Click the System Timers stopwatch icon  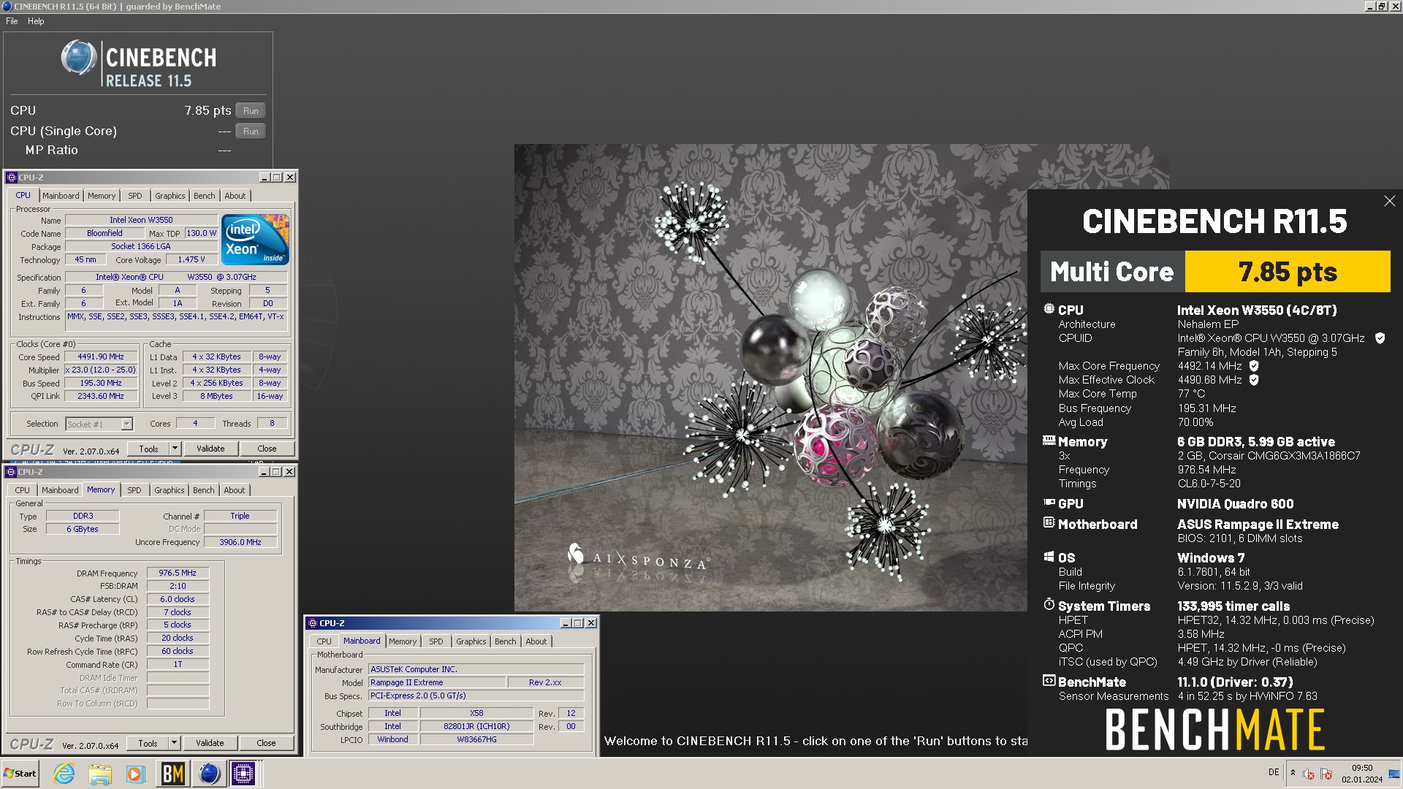(1049, 605)
